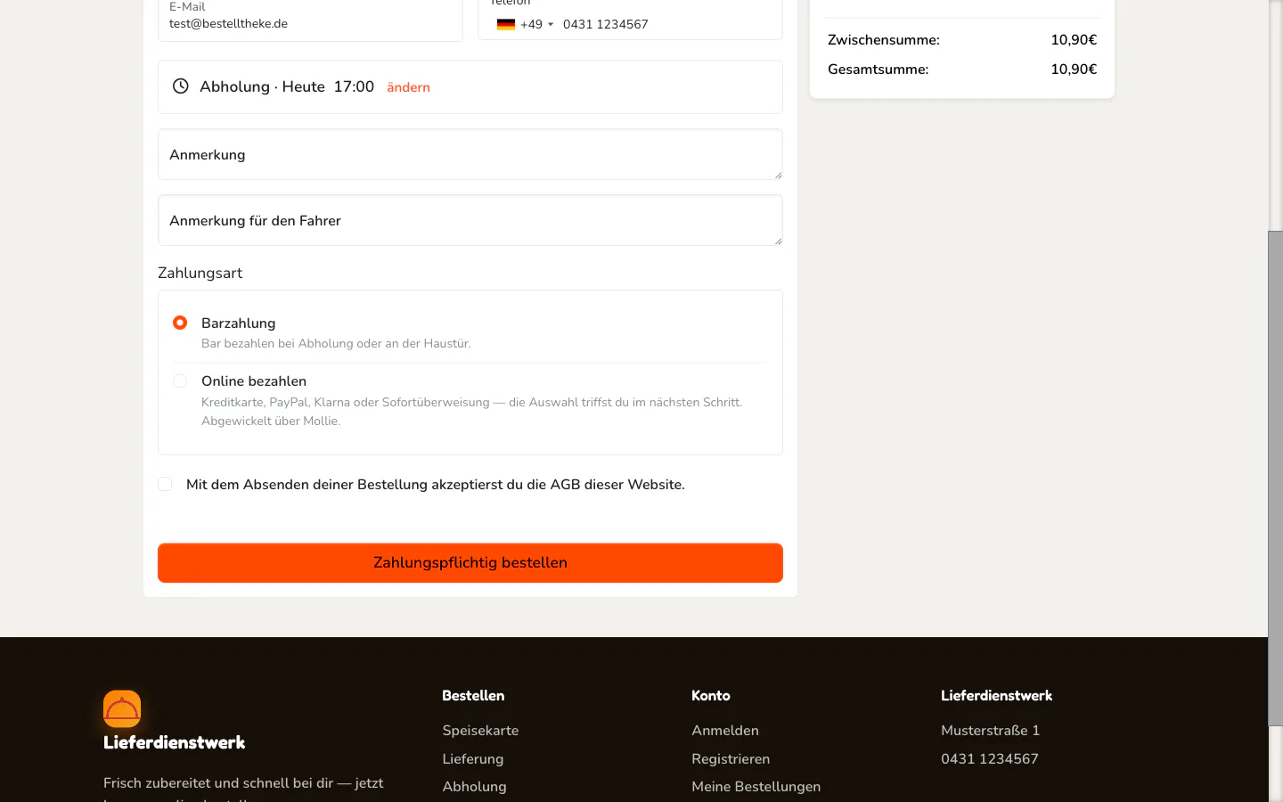This screenshot has width=1283, height=802.
Task: Select the Barzahlung payment option
Action: pyautogui.click(x=180, y=323)
